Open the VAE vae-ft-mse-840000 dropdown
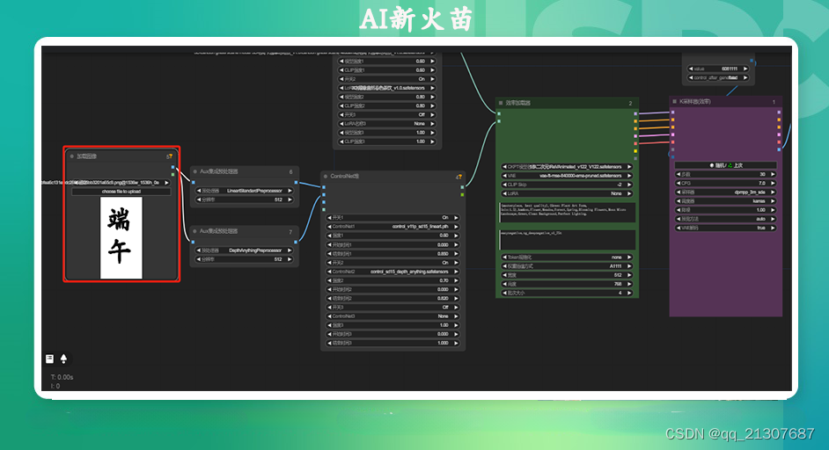This screenshot has height=450, width=829. point(567,176)
